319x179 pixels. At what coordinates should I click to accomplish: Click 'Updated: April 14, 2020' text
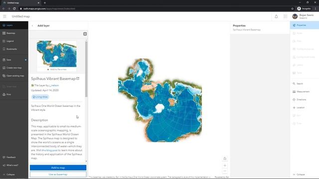[x=45, y=90]
